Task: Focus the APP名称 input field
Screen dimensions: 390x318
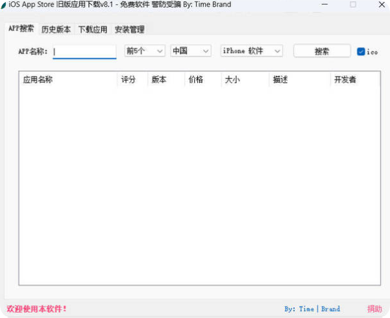Action: click(84, 52)
